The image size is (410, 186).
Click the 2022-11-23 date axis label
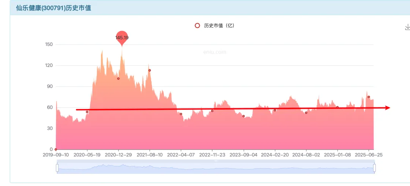point(212,155)
